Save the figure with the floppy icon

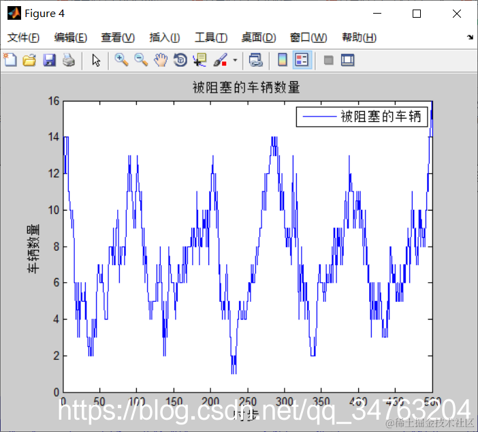pos(49,60)
